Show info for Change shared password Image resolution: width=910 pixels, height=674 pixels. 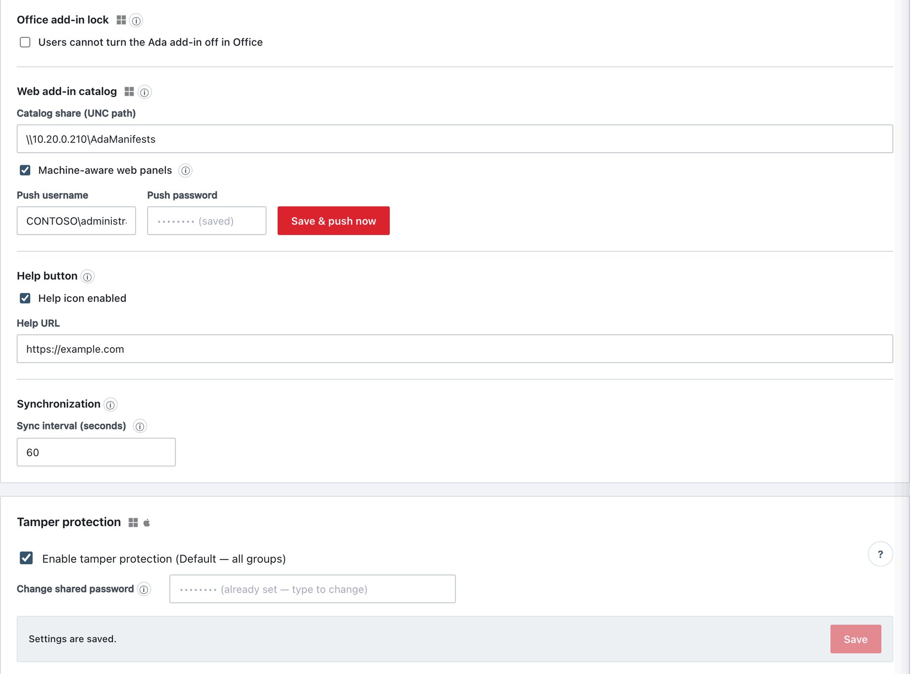(144, 590)
